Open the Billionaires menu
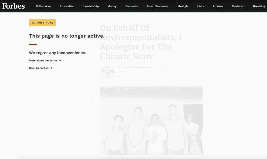The height and width of the screenshot is (159, 267). pyautogui.click(x=43, y=6)
